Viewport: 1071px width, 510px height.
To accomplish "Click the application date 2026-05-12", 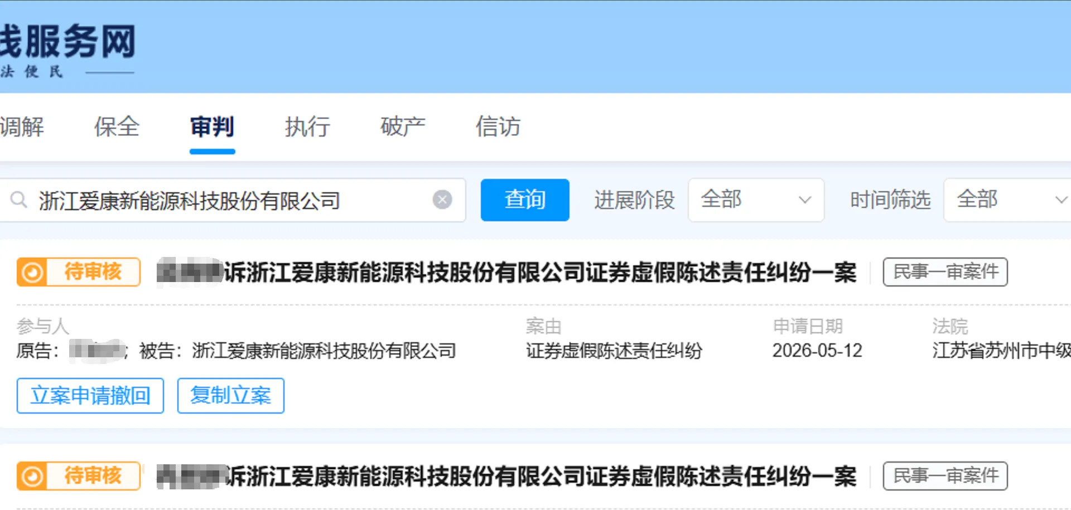I will (817, 351).
